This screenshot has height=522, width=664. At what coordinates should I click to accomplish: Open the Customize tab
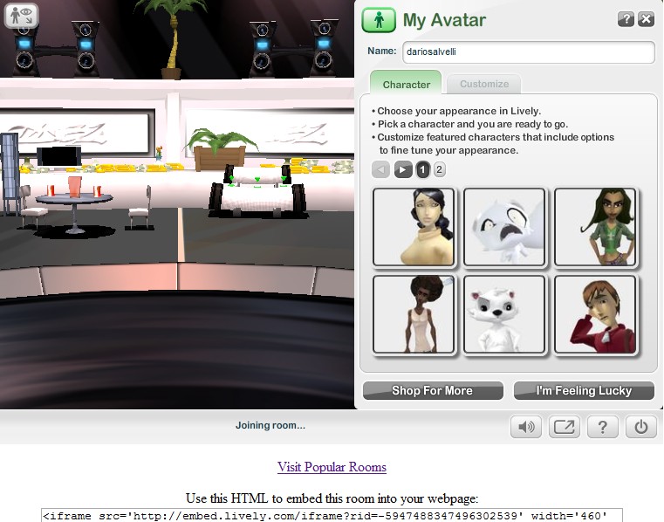pos(483,84)
